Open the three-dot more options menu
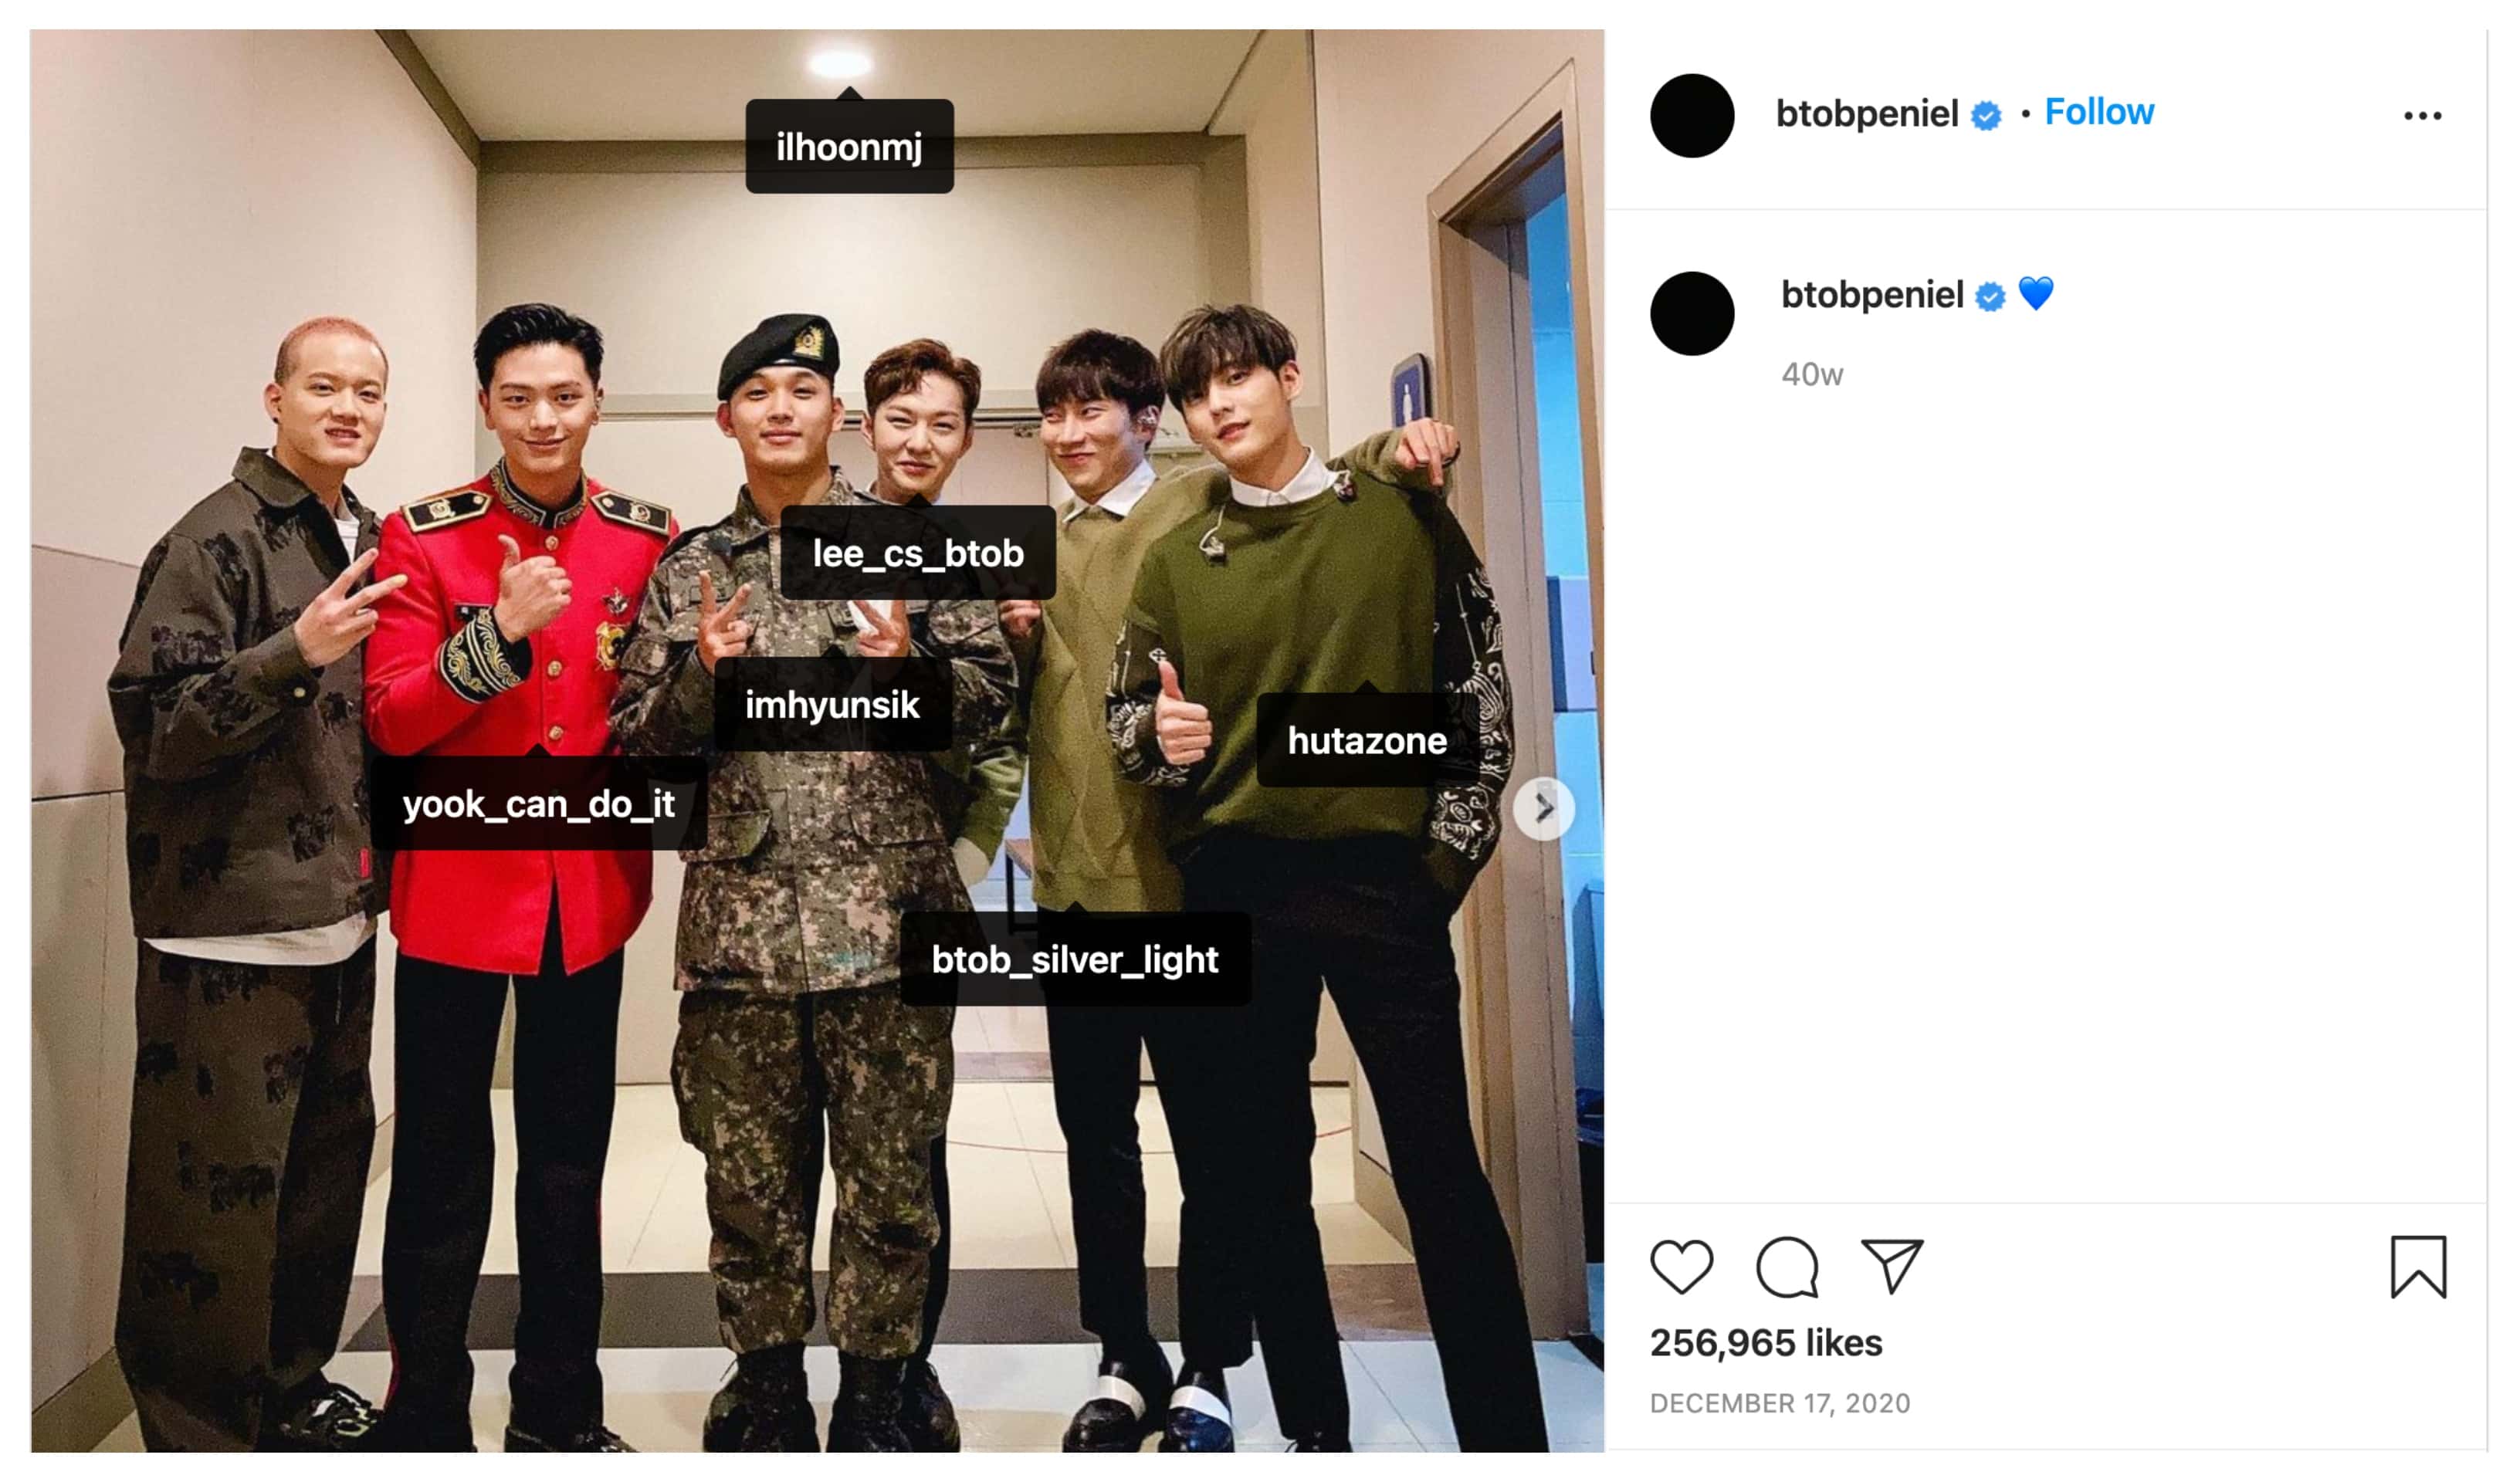 pos(2423,116)
